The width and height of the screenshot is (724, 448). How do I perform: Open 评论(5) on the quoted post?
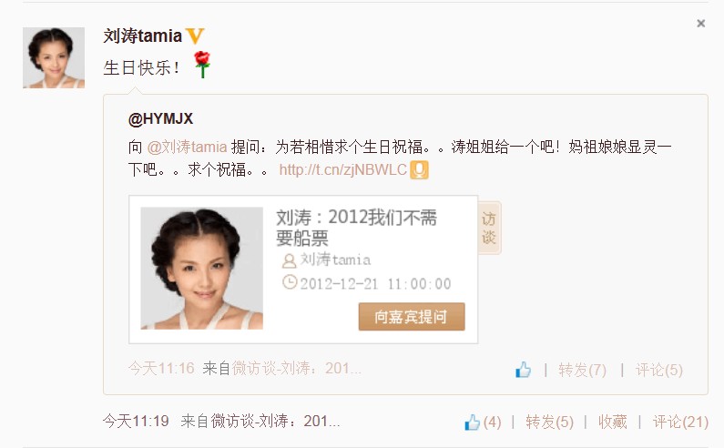(x=659, y=370)
